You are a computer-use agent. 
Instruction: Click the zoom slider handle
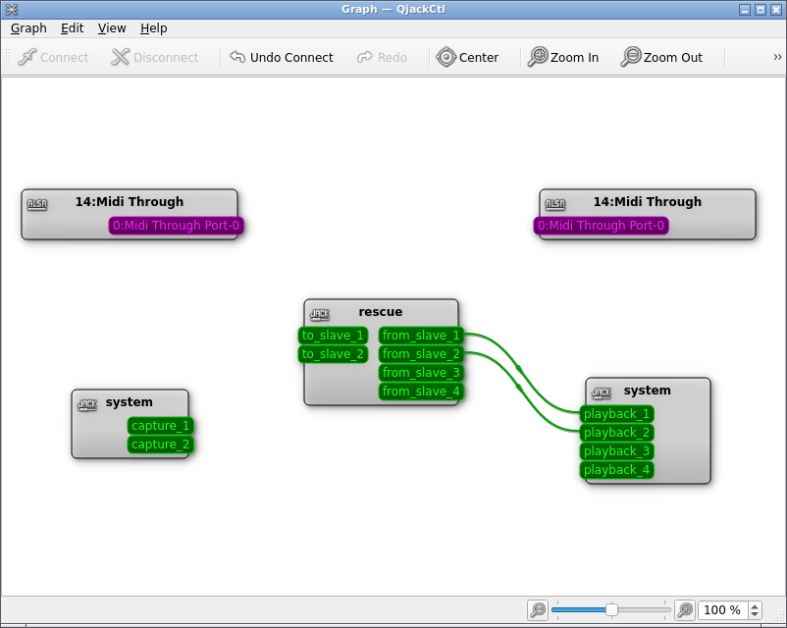click(x=611, y=610)
